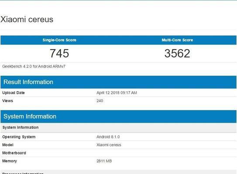The image size is (237, 174).
Task: Select the Single-Core Score header
Action: pyautogui.click(x=59, y=40)
